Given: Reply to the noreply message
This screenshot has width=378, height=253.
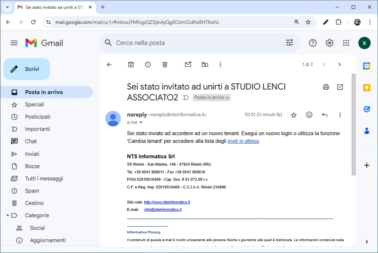Looking at the screenshot, I should [x=324, y=115].
